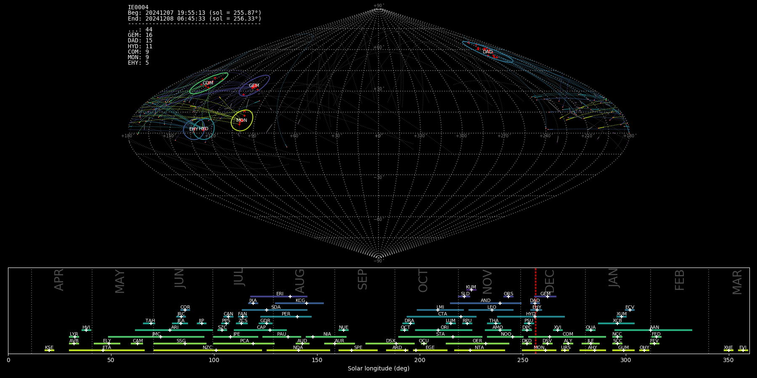Click the DAD radiant label on sky map
The width and height of the screenshot is (757, 378).
pos(487,52)
